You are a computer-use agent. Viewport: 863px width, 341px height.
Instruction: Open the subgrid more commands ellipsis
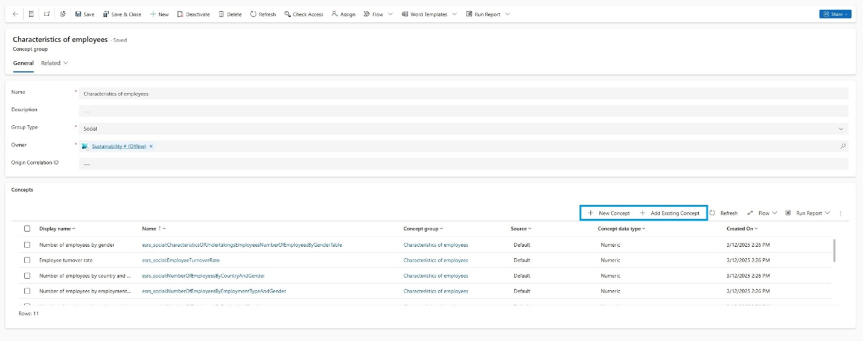click(841, 213)
